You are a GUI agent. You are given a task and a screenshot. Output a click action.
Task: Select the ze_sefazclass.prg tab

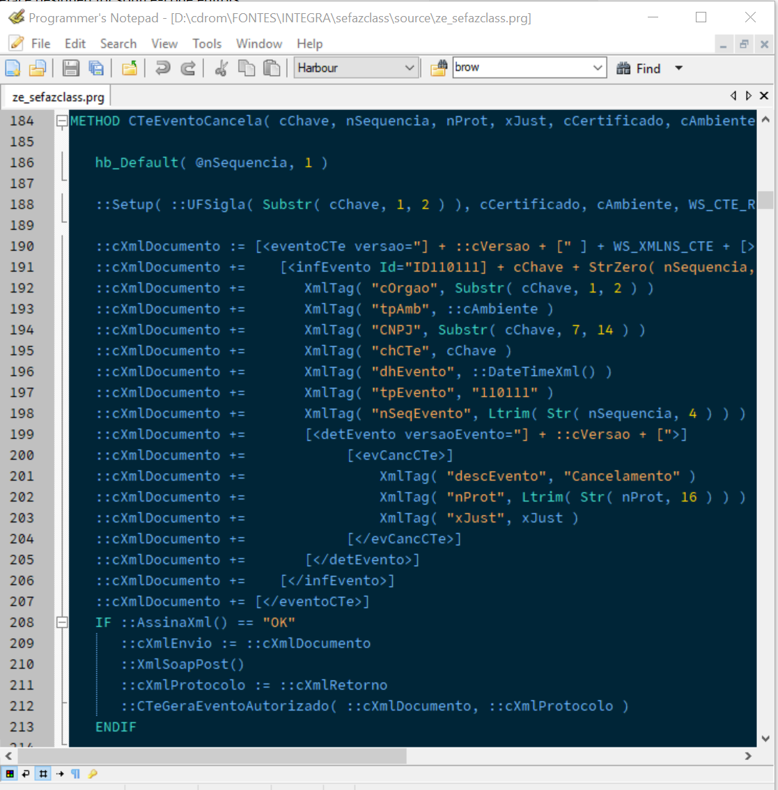click(59, 97)
